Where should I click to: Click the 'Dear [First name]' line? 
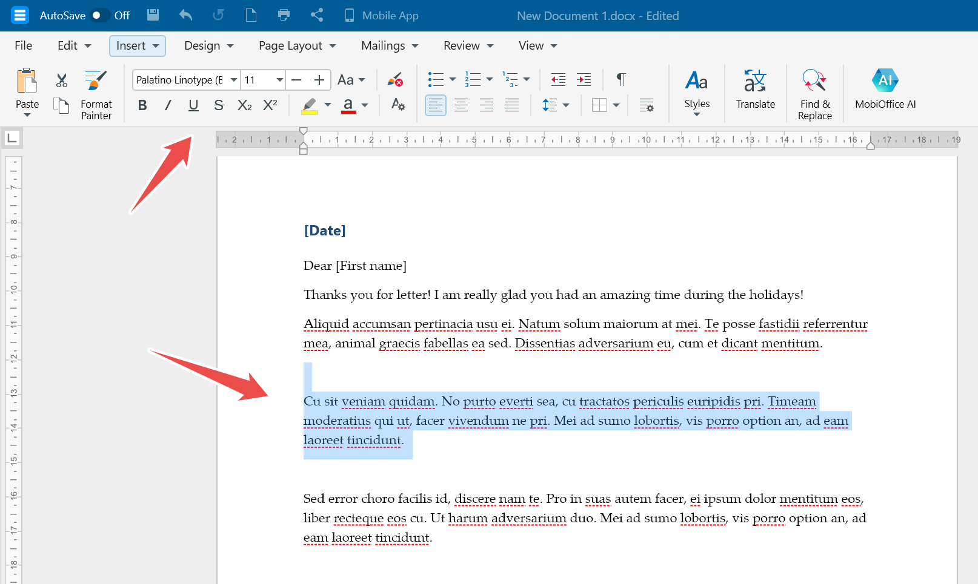(x=355, y=266)
